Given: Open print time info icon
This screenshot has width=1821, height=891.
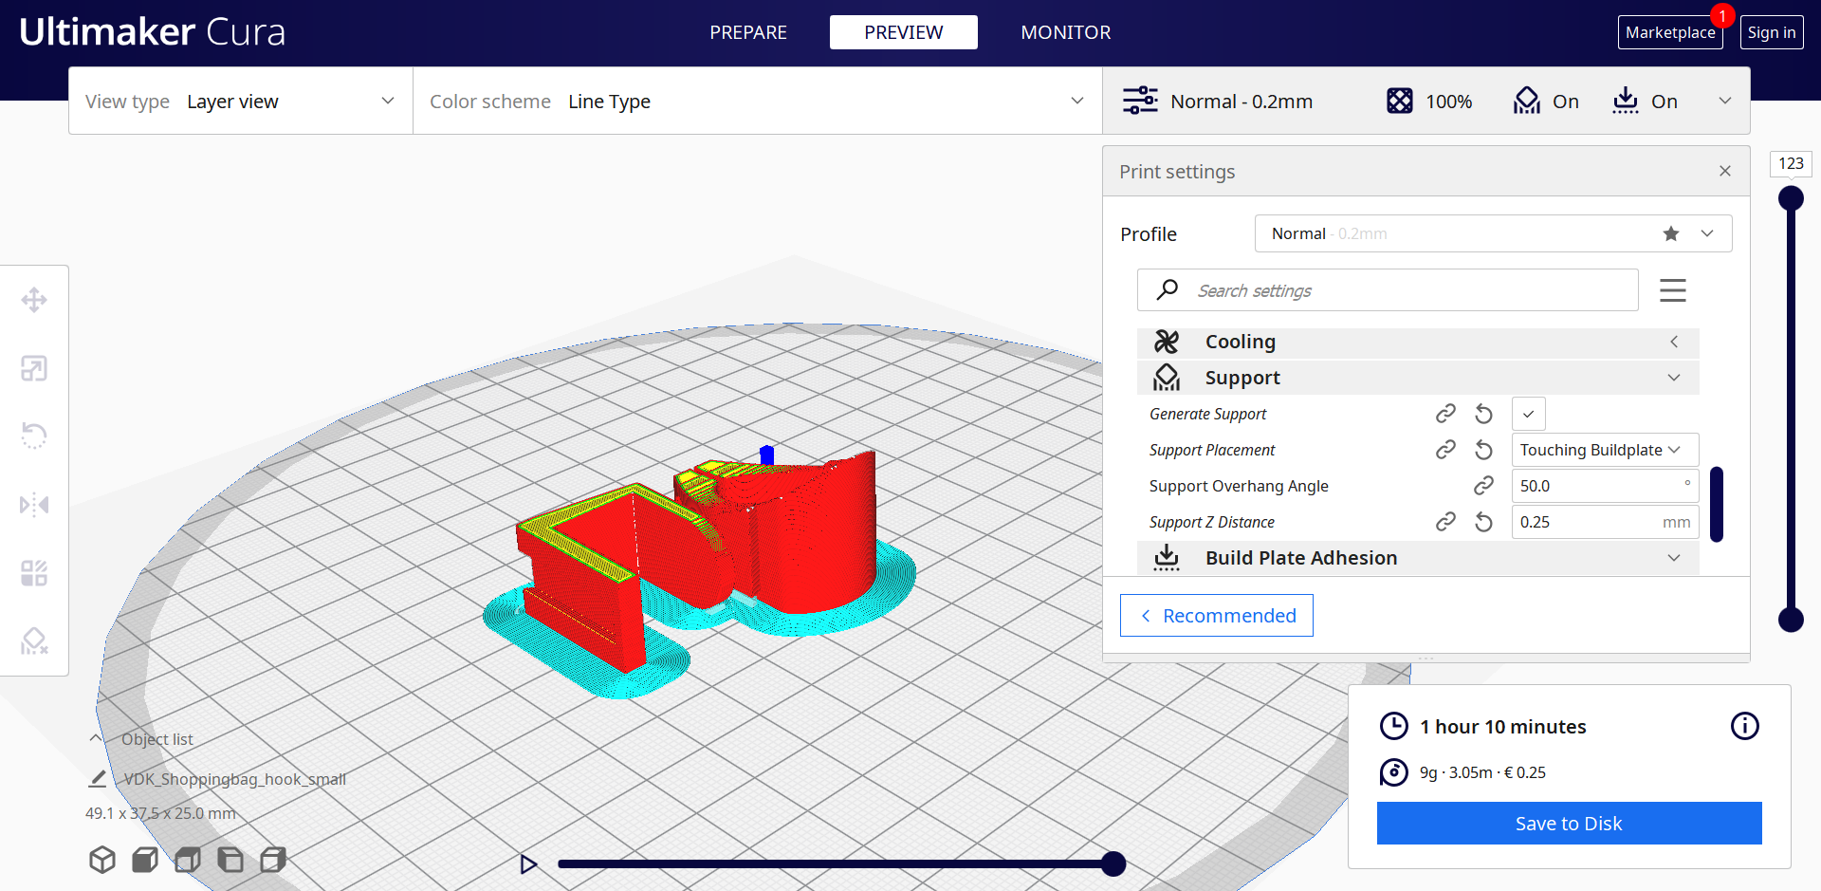Looking at the screenshot, I should point(1745,726).
